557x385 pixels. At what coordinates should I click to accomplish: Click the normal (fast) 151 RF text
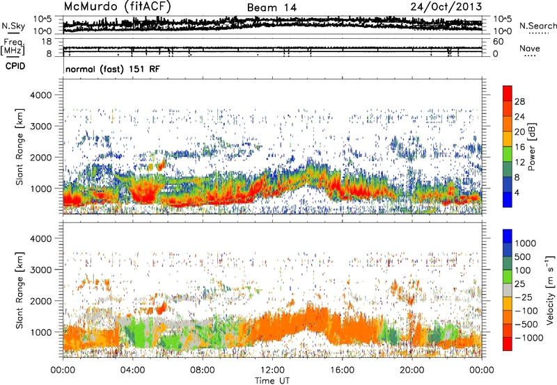click(x=113, y=69)
